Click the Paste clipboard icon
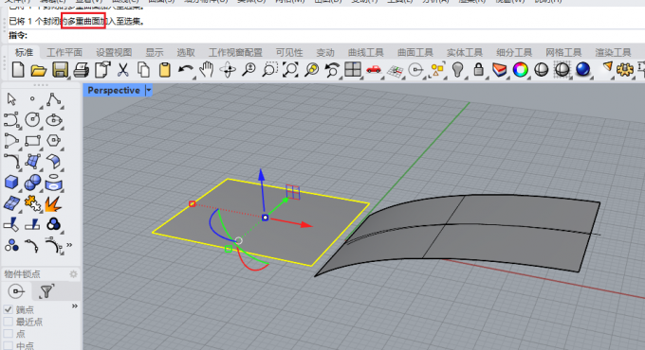Viewport: 645px width, 350px height. [164, 70]
